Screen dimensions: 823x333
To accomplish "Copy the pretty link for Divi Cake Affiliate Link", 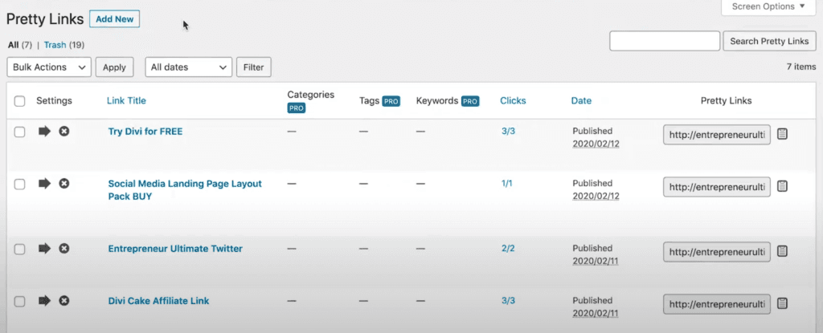I will 782,303.
